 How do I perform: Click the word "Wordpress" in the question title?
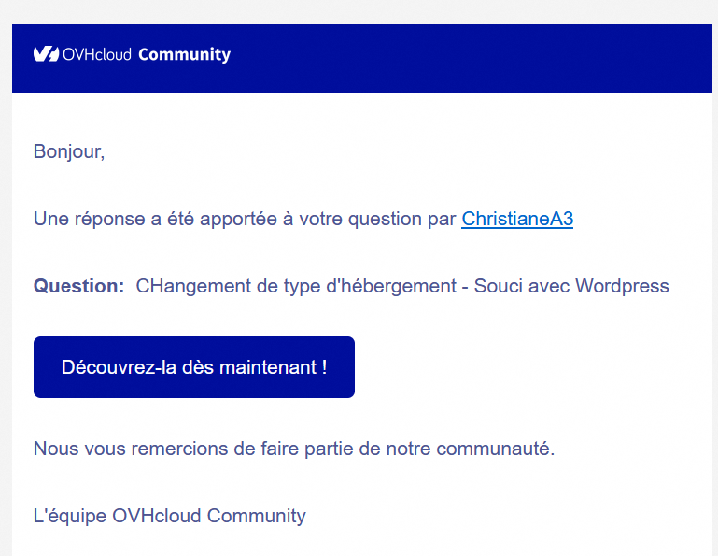point(622,286)
